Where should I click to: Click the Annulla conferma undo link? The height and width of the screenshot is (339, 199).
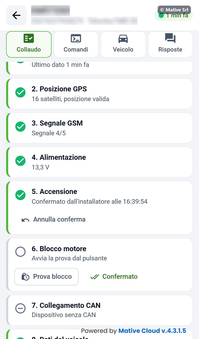pos(54,220)
